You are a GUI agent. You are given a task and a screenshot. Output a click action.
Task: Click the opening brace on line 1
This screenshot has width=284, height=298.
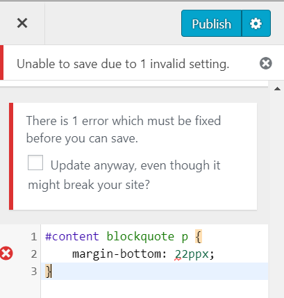coord(199,236)
